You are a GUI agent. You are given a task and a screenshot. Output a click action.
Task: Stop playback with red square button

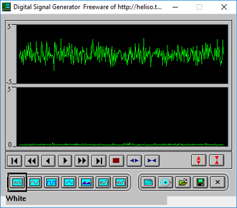(x=116, y=161)
